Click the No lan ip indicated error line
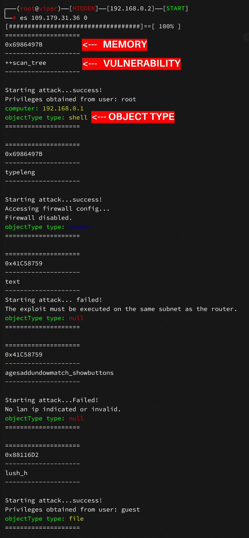249x538 pixels. point(63,409)
